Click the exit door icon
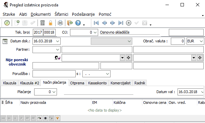 tap(70, 23)
